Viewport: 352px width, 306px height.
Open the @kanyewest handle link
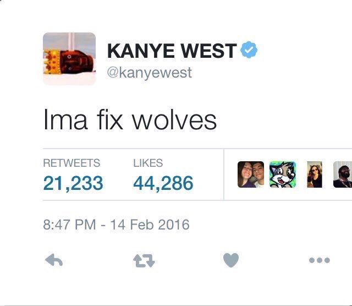(x=150, y=73)
